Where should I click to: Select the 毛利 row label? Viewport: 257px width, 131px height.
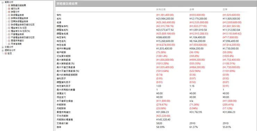click(58, 19)
